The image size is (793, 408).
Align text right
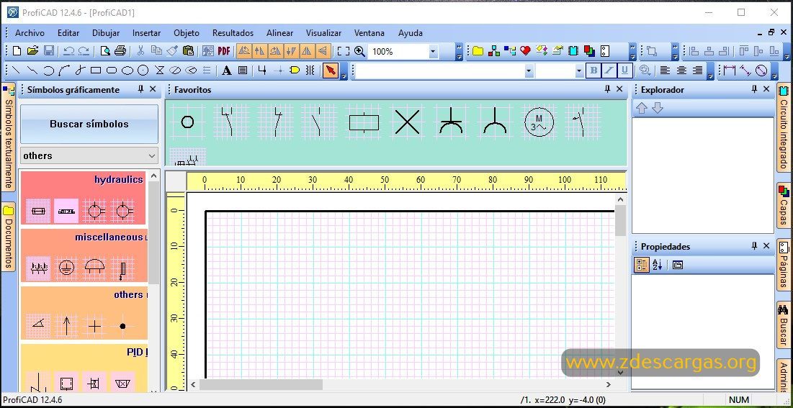point(698,71)
